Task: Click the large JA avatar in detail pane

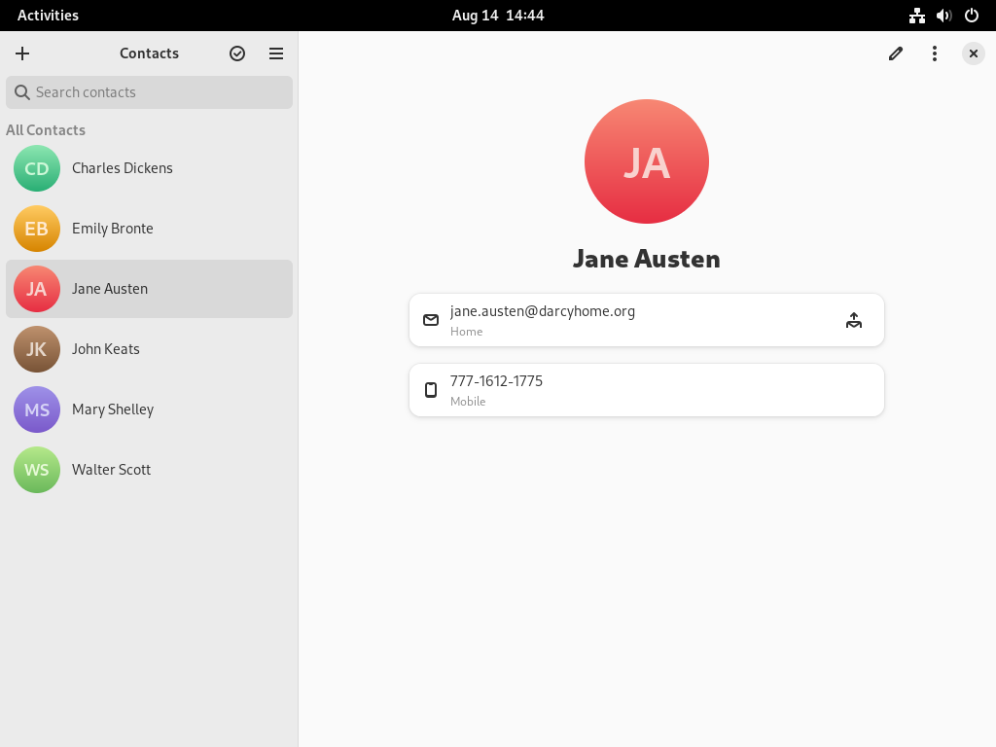Action: tap(647, 161)
